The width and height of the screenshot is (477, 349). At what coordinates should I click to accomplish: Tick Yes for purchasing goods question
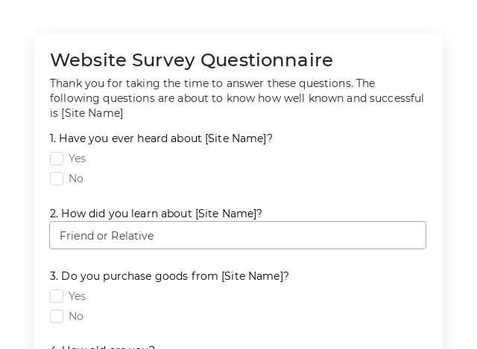pyautogui.click(x=57, y=296)
